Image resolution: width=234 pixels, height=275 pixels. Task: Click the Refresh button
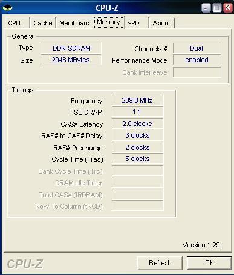point(160,263)
